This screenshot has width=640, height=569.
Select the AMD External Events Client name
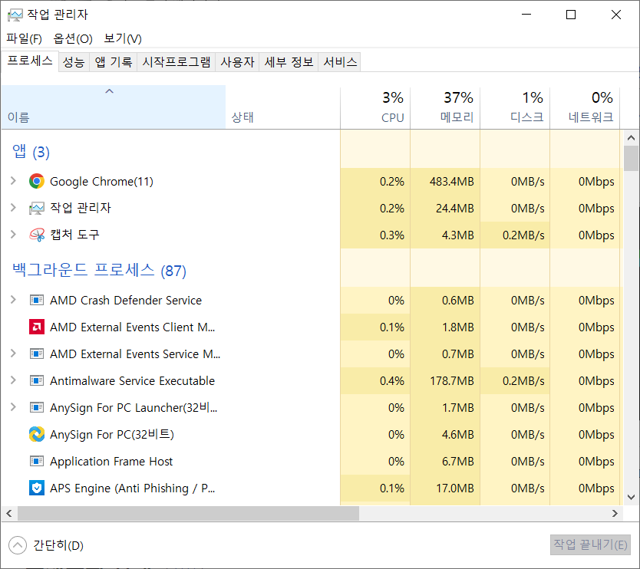coord(132,327)
